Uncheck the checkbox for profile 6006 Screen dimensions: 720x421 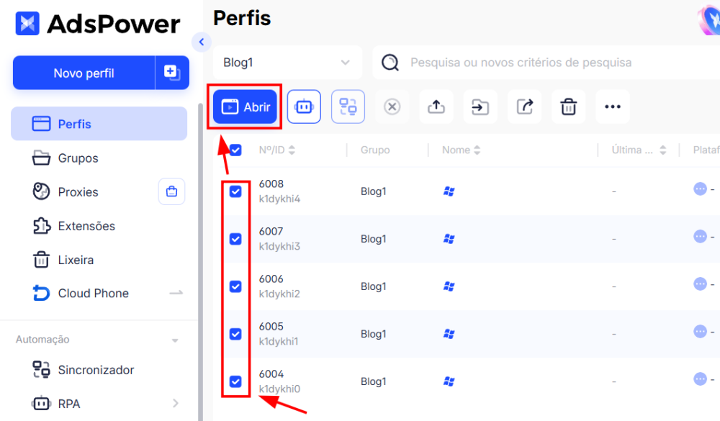tap(235, 286)
